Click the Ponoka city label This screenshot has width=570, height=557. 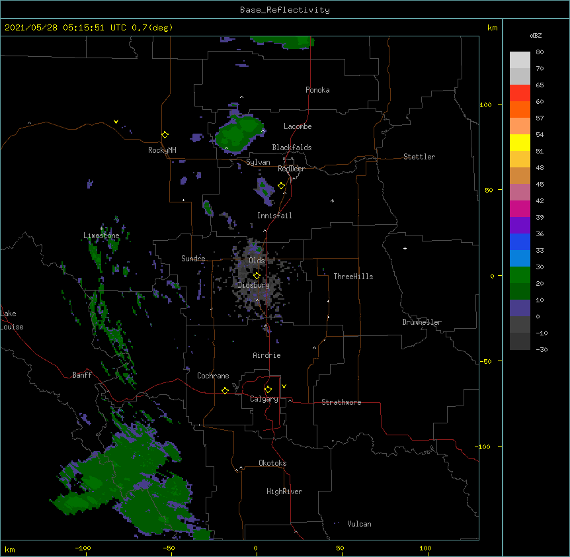pos(317,90)
